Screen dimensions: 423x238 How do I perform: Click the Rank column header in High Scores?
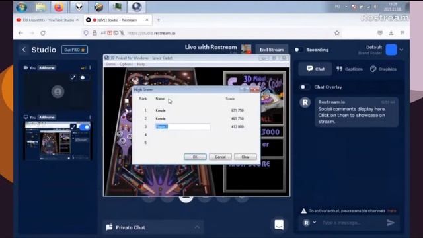(x=143, y=99)
